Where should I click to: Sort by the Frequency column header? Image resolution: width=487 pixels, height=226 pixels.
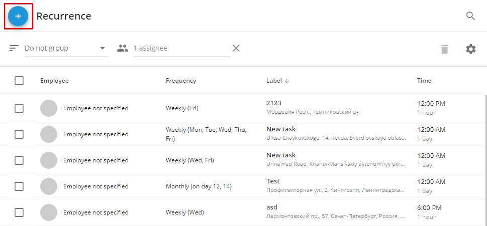coord(181,81)
